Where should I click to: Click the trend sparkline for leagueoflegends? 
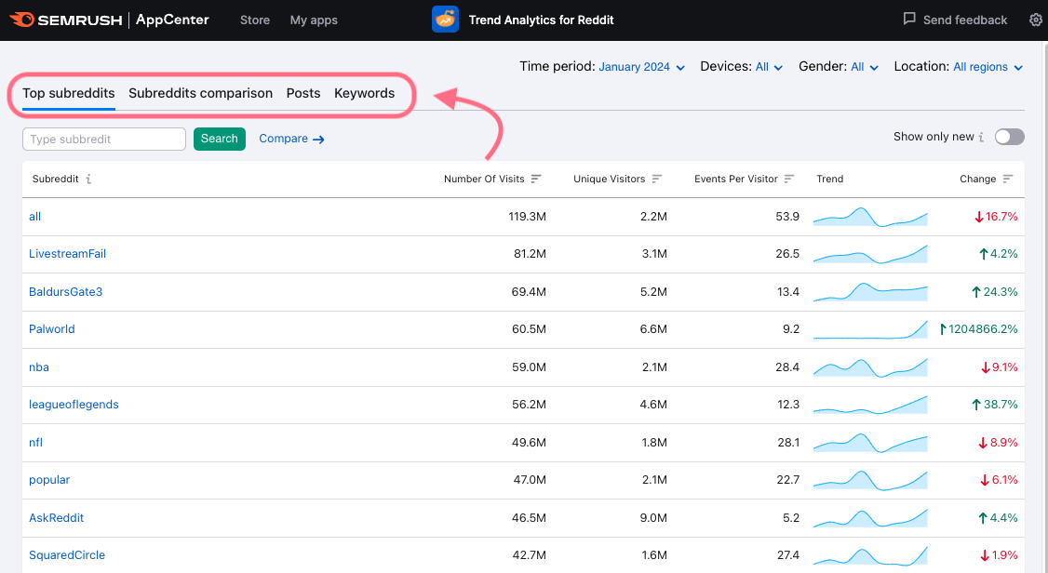point(870,405)
